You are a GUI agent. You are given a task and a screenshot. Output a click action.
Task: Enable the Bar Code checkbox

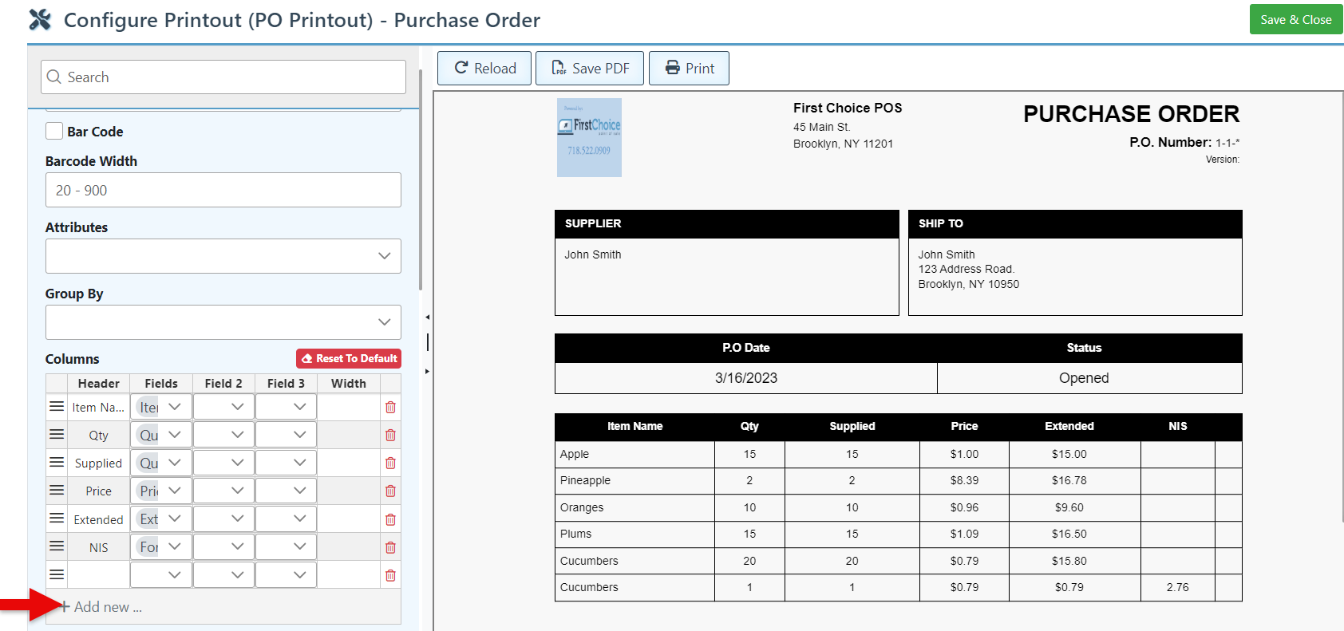click(x=54, y=132)
